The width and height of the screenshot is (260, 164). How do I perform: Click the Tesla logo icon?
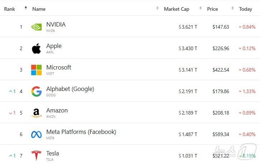click(x=36, y=156)
